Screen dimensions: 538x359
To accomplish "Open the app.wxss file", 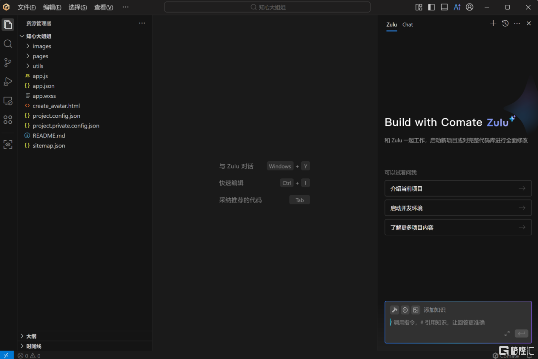I will click(85, 96).
